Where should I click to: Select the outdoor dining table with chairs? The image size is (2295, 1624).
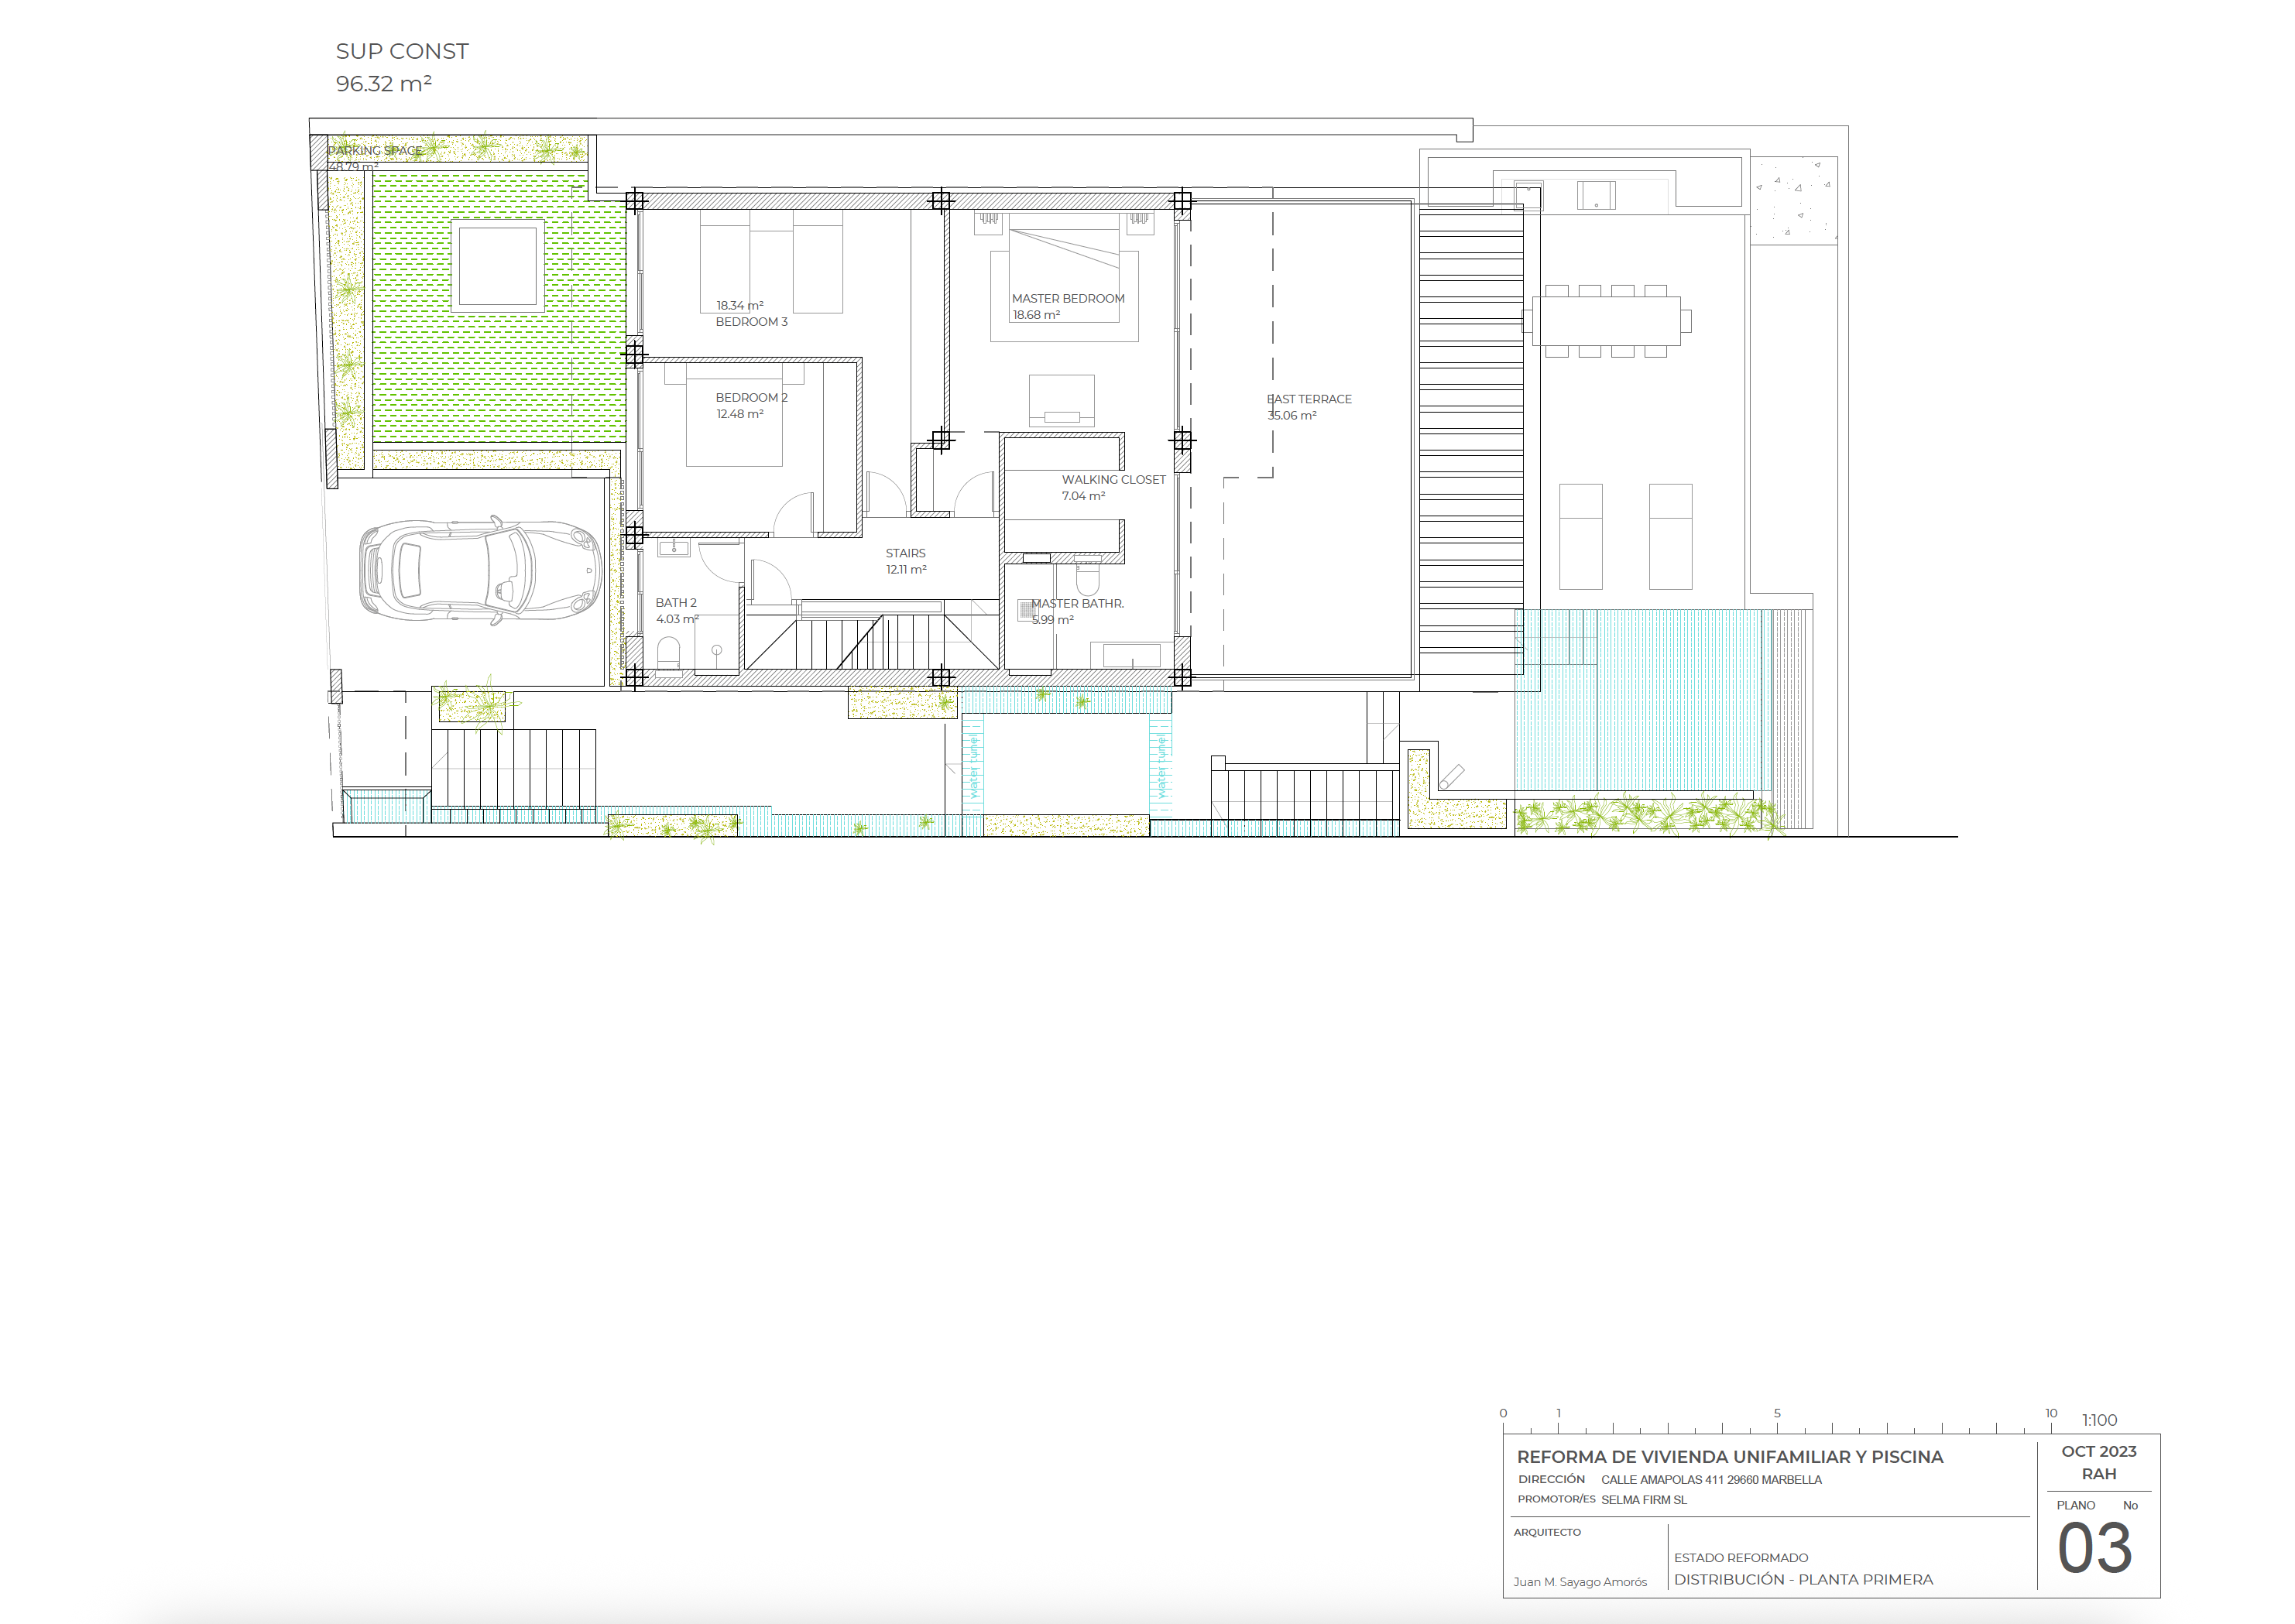click(1606, 321)
